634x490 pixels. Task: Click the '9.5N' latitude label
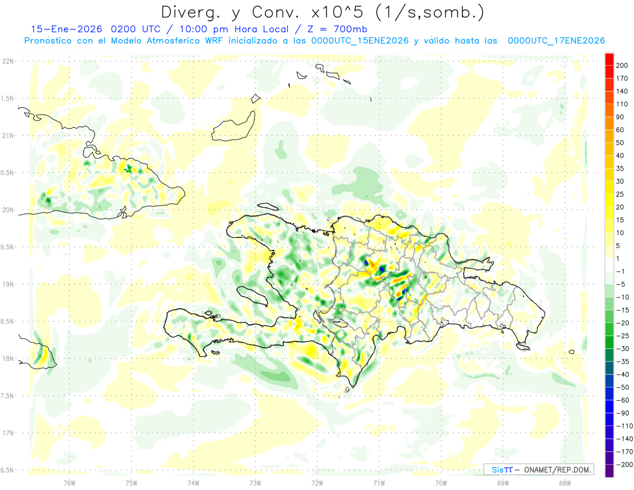click(7, 247)
